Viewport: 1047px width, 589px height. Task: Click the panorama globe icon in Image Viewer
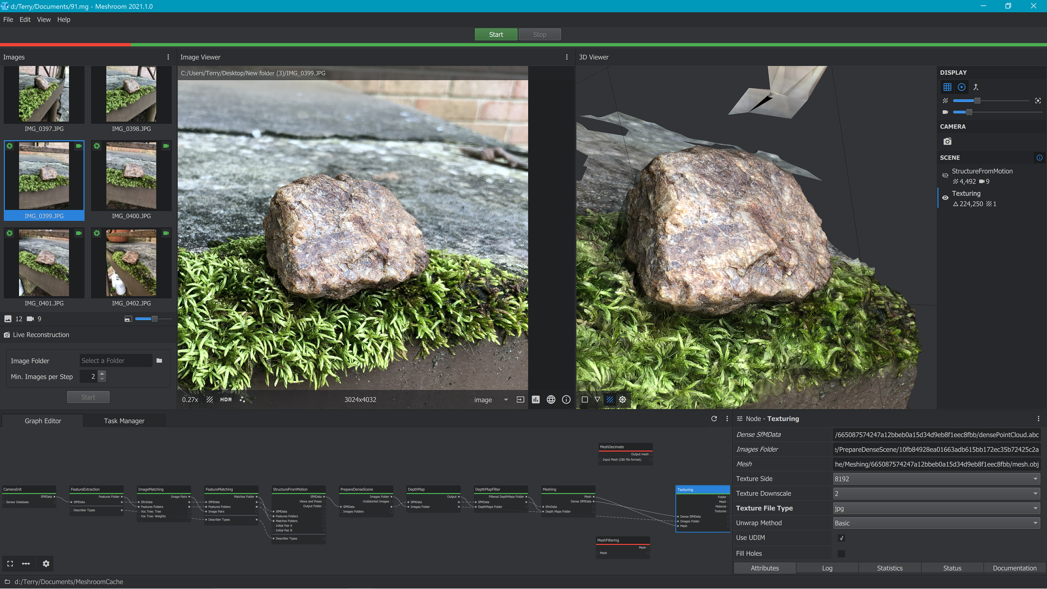tap(551, 399)
